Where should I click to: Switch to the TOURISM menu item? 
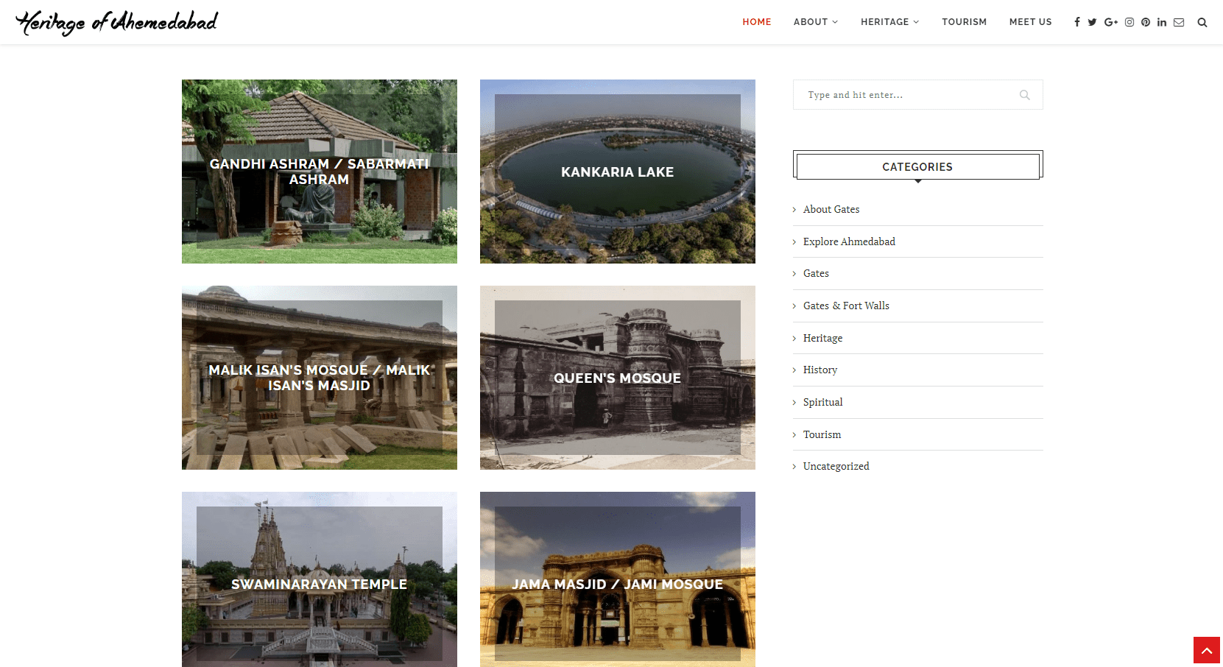(x=965, y=22)
